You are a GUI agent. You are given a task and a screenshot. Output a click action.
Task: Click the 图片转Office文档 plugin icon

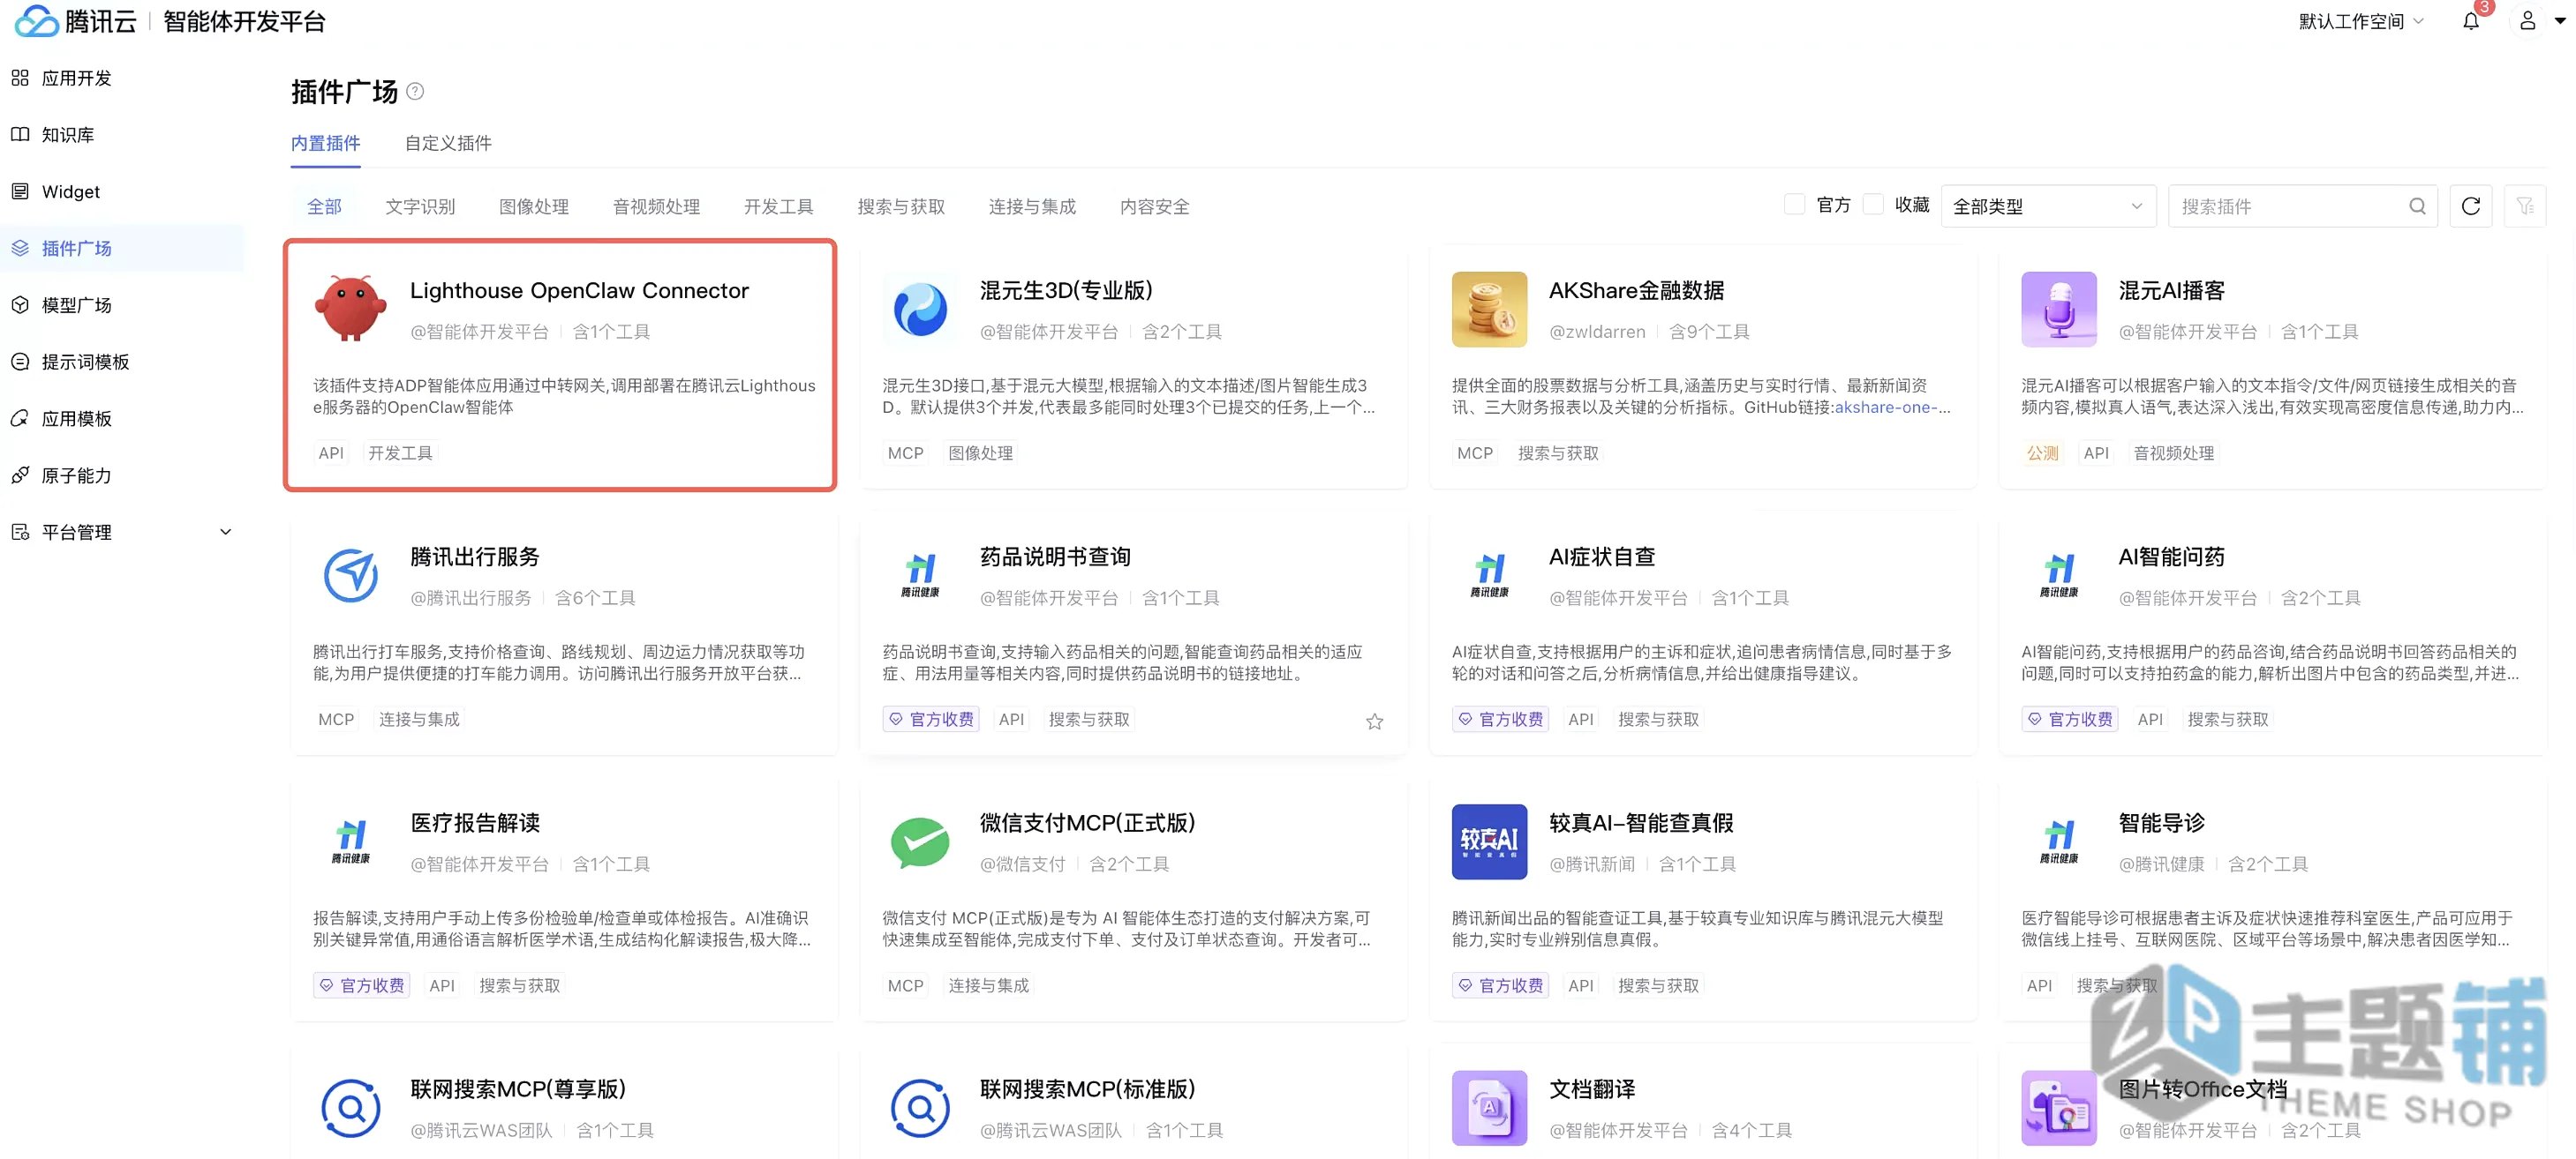pos(2058,1107)
